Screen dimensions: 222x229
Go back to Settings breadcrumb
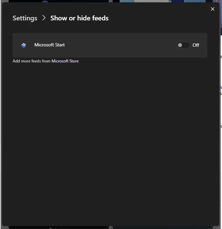click(25, 18)
